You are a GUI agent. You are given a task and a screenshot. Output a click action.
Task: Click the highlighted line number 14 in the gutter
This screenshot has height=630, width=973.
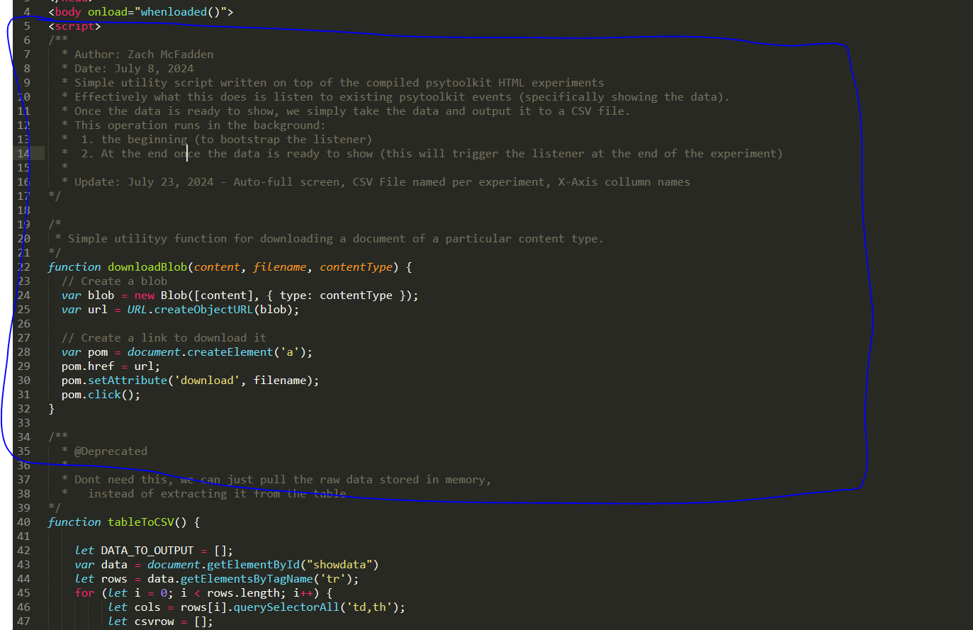click(23, 154)
